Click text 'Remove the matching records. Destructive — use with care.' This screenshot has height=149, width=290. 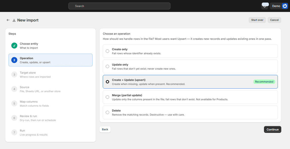(x=148, y=115)
